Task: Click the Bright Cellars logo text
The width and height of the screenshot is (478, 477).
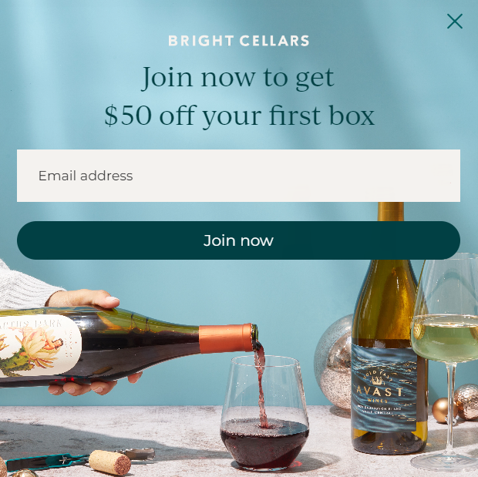Action: pos(239,41)
